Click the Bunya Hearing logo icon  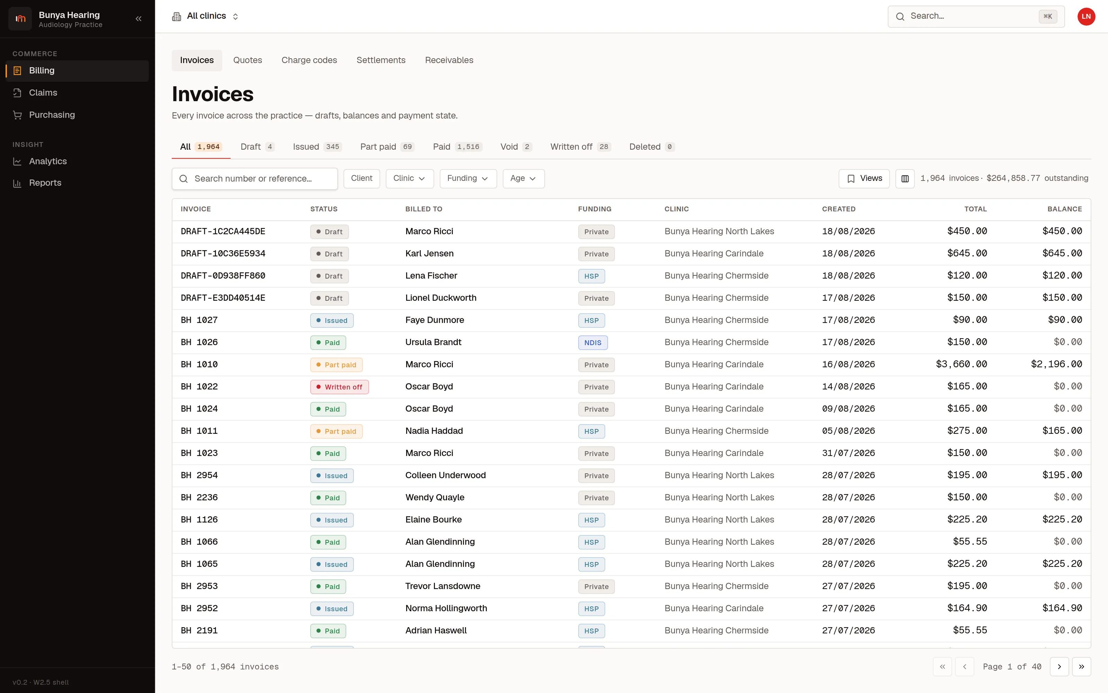(20, 19)
